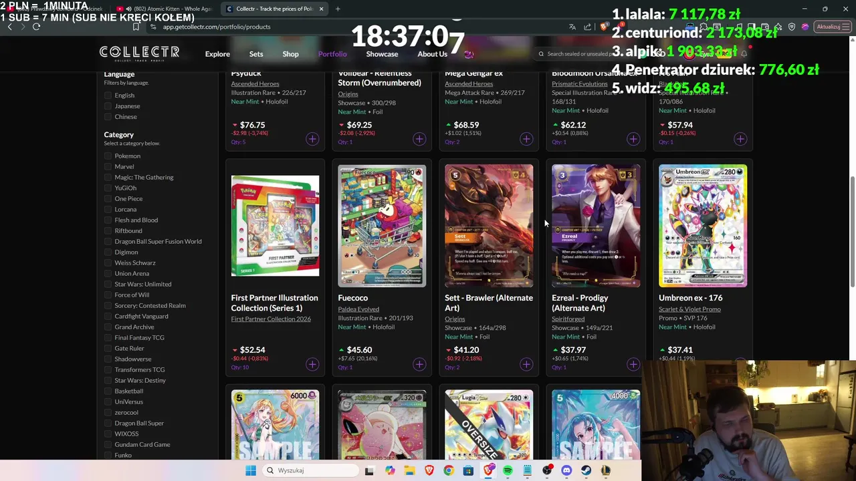Viewport: 856px width, 481px height.
Task: Tick the Star Wars: Unlimited checkbox
Action: 108,285
